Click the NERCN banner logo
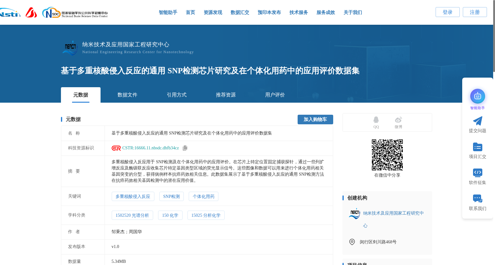495x265 pixels. click(x=70, y=48)
